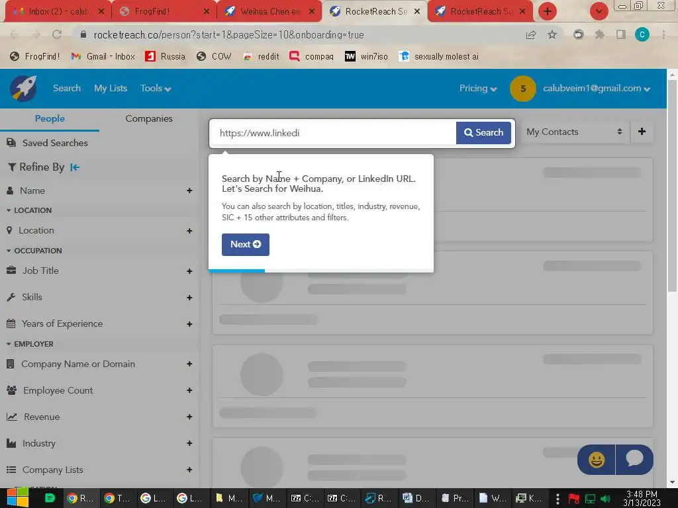Click the taskbar volume speaker icon
The width and height of the screenshot is (678, 508).
(605, 499)
